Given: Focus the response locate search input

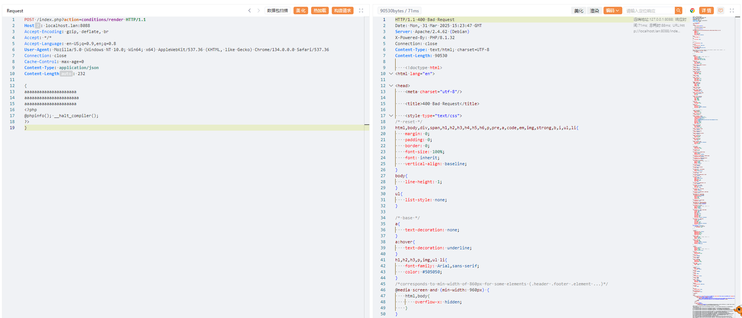Looking at the screenshot, I should point(649,11).
